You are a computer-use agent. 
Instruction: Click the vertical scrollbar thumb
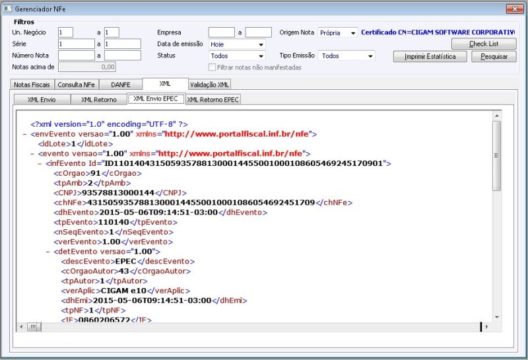pyautogui.click(x=497, y=156)
